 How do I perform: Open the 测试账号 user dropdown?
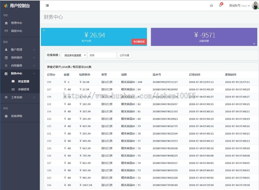[239, 5]
